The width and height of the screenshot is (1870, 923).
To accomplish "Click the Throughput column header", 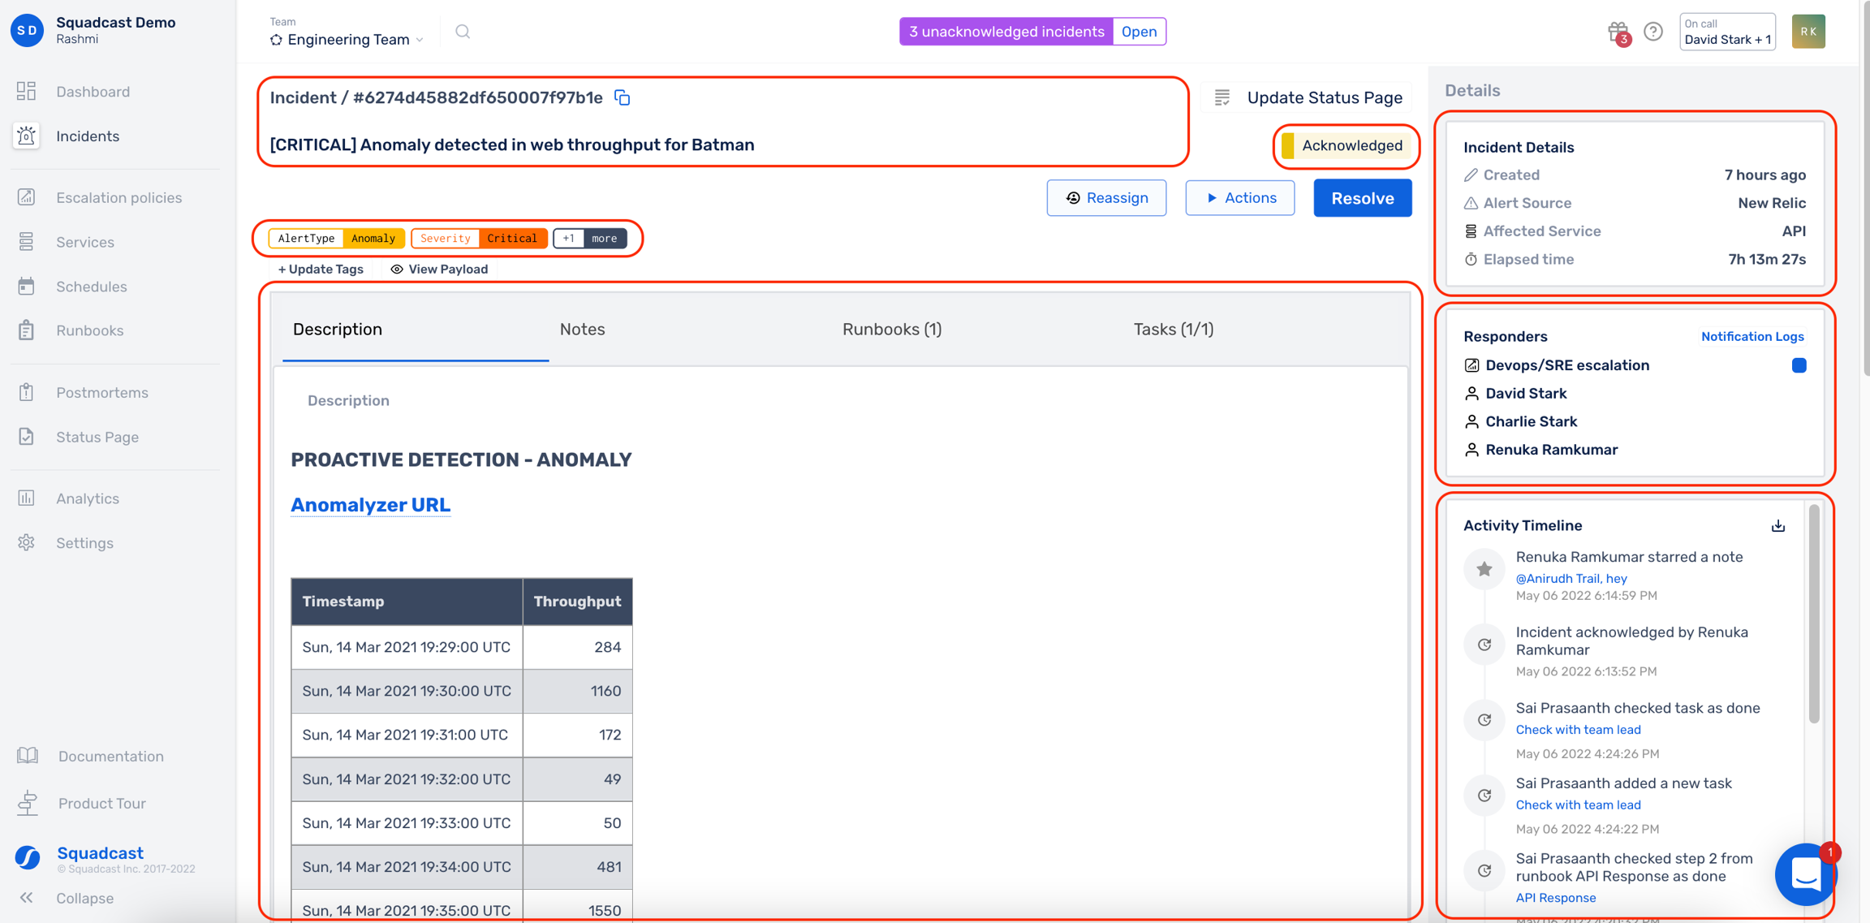I will pos(577,601).
